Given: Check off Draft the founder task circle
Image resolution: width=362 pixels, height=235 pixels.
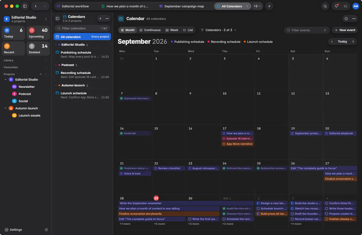Looking at the screenshot, I should click(x=292, y=214).
